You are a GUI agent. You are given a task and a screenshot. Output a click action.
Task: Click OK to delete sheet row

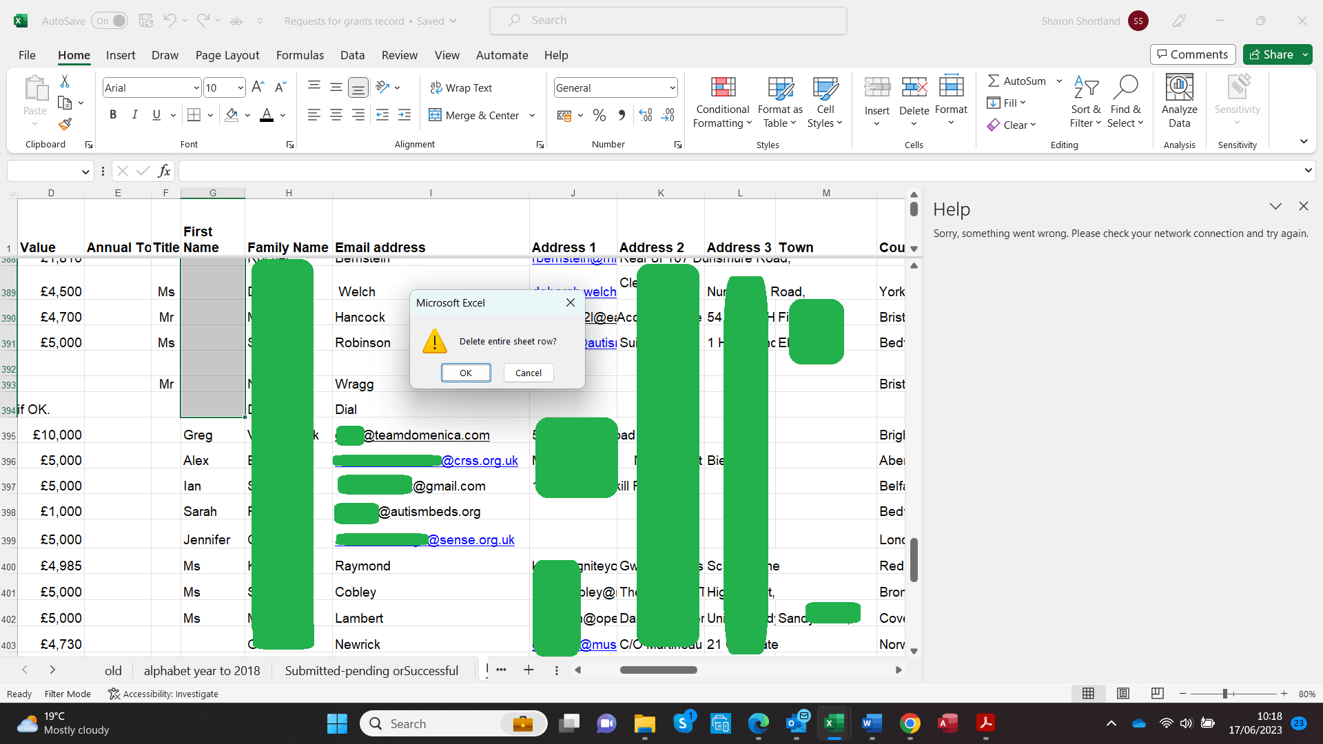(x=466, y=373)
